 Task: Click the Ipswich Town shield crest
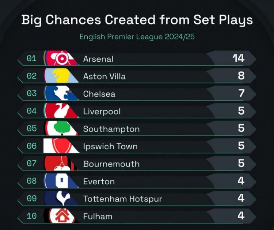click(x=61, y=146)
